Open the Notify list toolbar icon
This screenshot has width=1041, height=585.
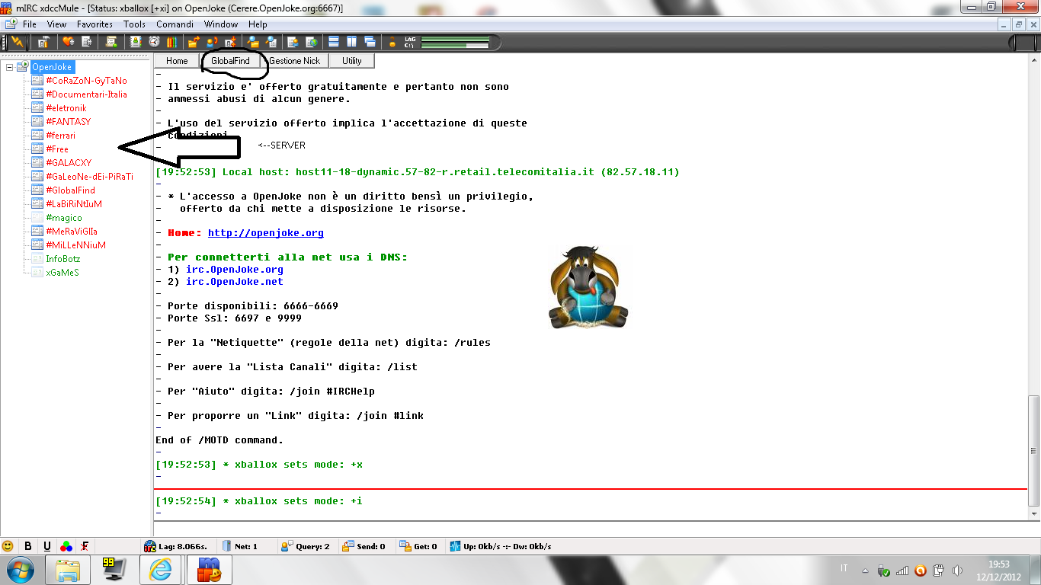(293, 42)
